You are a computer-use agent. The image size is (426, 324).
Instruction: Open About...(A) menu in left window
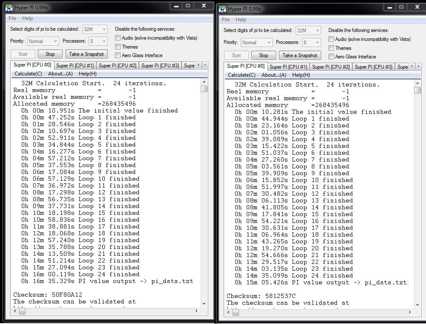60,74
